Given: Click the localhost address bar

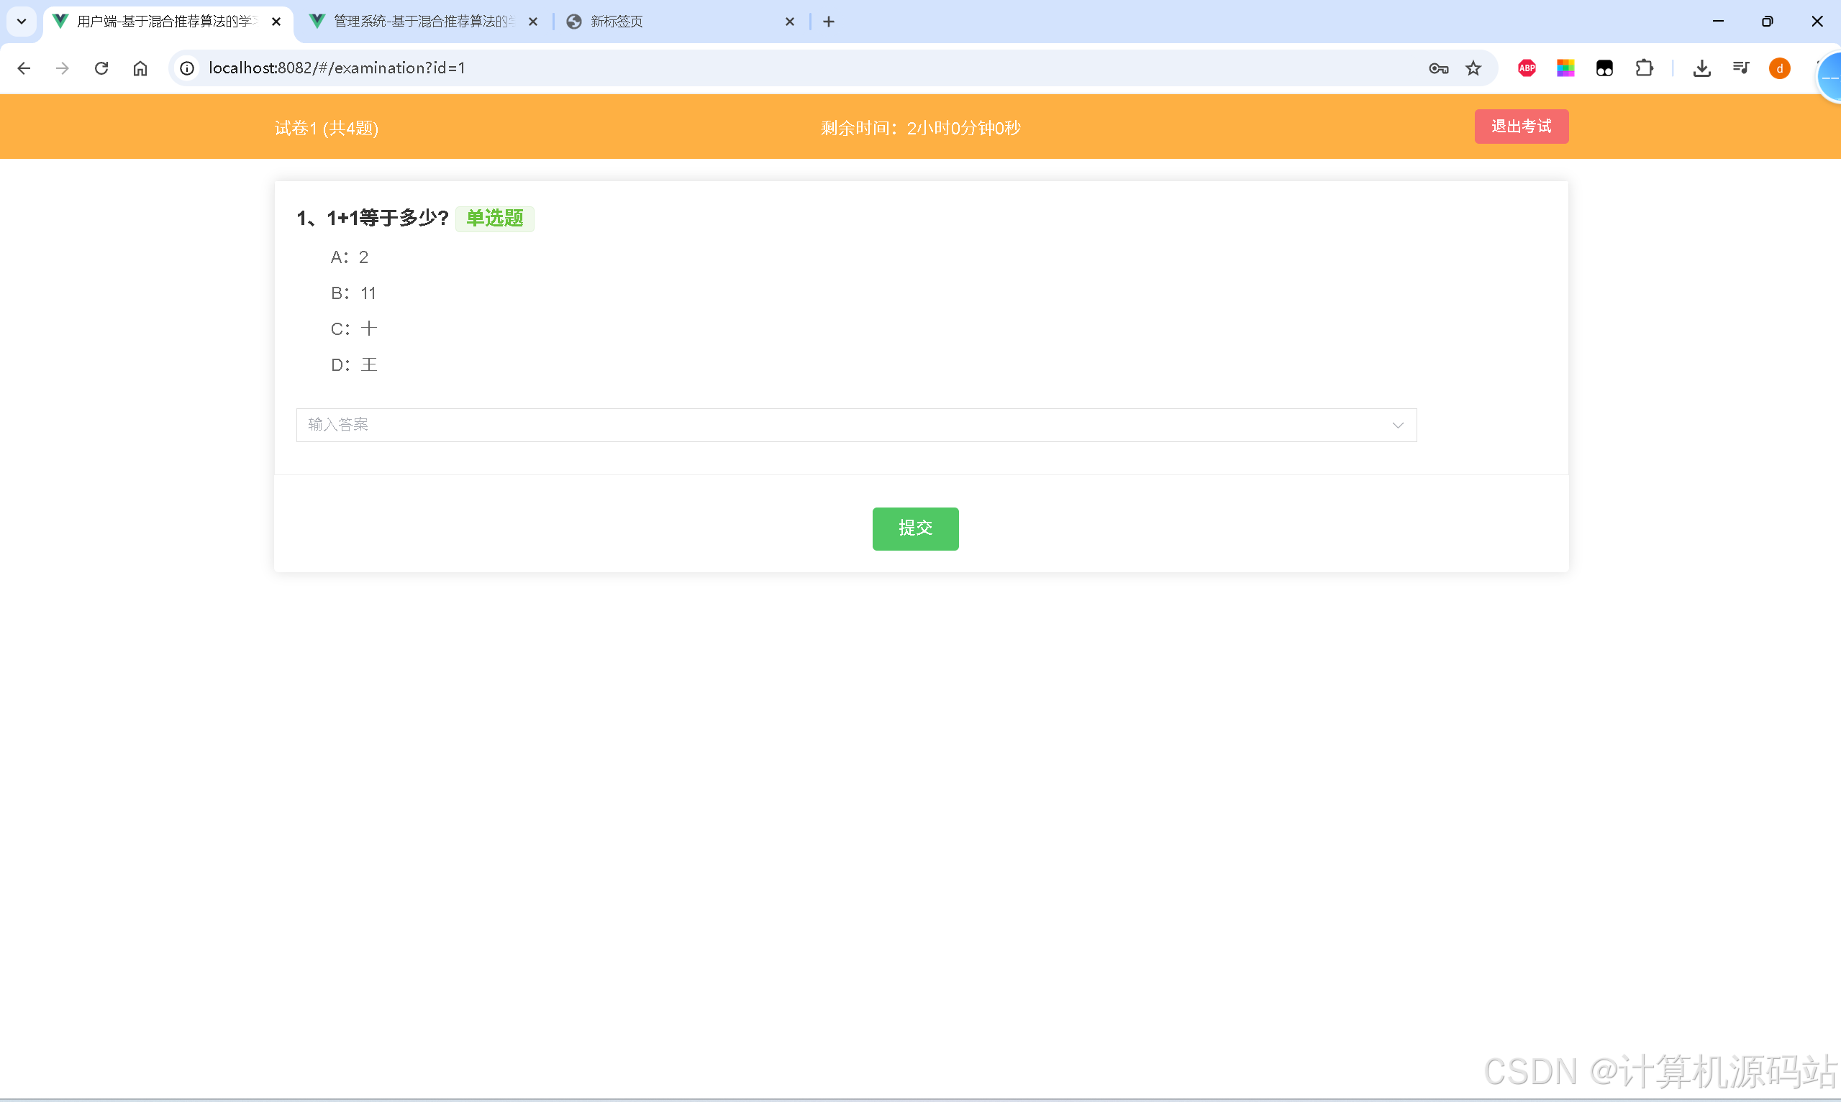Looking at the screenshot, I should click(743, 68).
